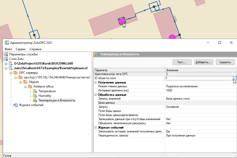
Task: Collapse the Получение данных property group
Action: pos(96,82)
